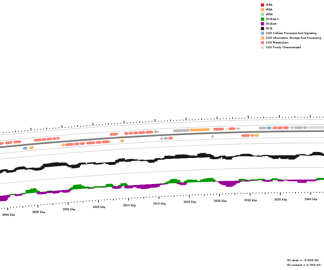This screenshot has width=324, height=270.
Task: Click the "sRNA" legend label
Action: (x=269, y=14)
